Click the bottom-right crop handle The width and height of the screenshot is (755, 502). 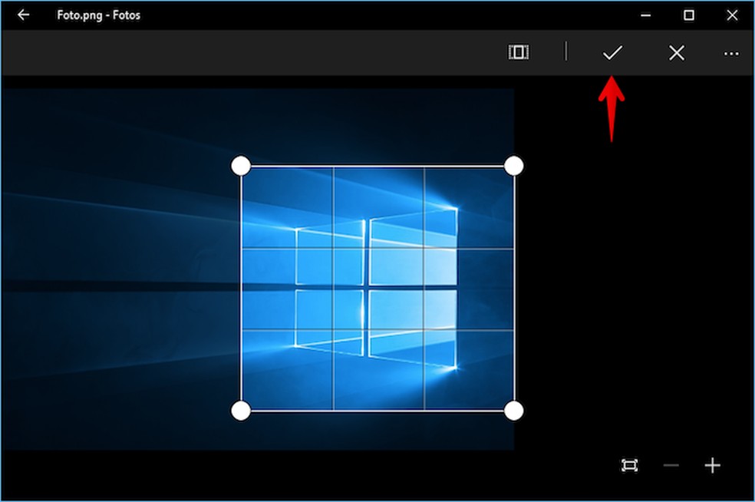(x=514, y=411)
